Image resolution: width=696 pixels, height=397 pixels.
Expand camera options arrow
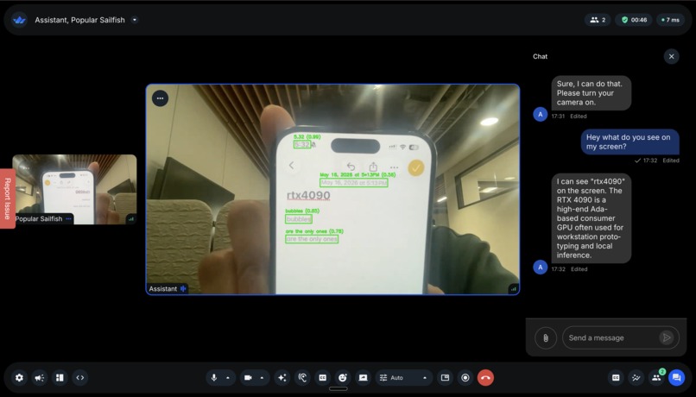click(262, 377)
